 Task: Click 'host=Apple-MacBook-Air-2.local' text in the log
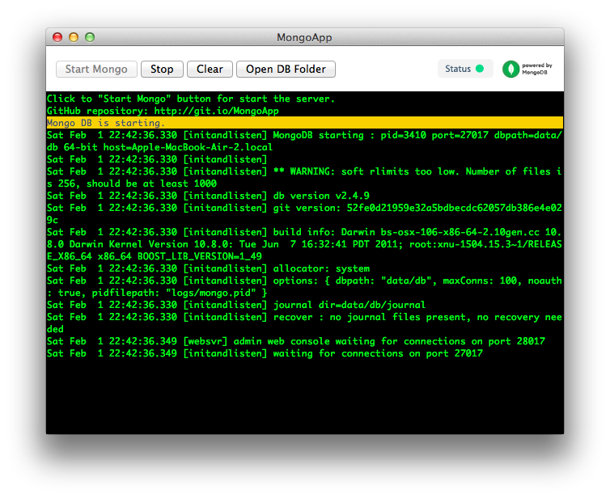tap(188, 147)
